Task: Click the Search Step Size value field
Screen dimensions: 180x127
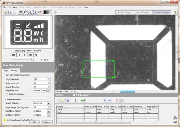Action: pyautogui.click(x=40, y=87)
